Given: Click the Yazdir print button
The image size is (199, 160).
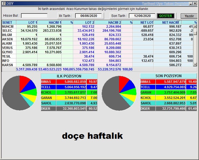Looking at the screenshot, I should point(189,16).
